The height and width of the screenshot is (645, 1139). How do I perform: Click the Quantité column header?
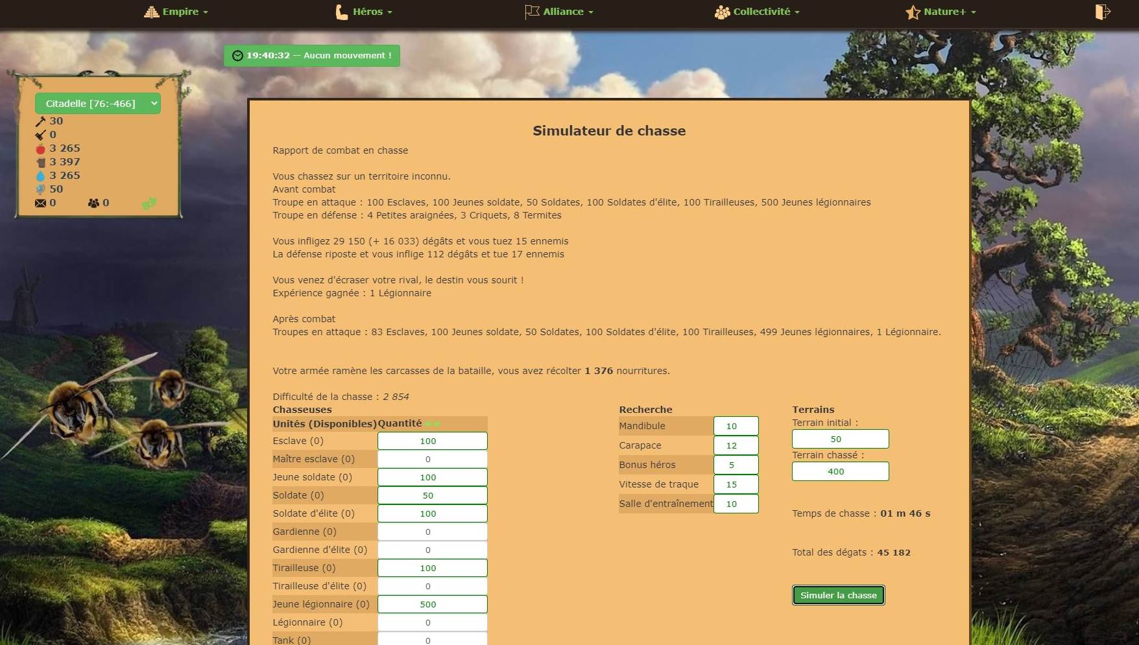400,423
